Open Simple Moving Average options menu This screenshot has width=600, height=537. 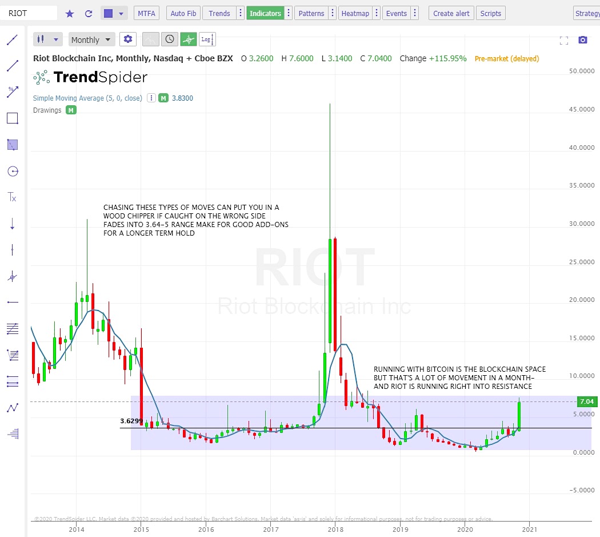coord(151,98)
